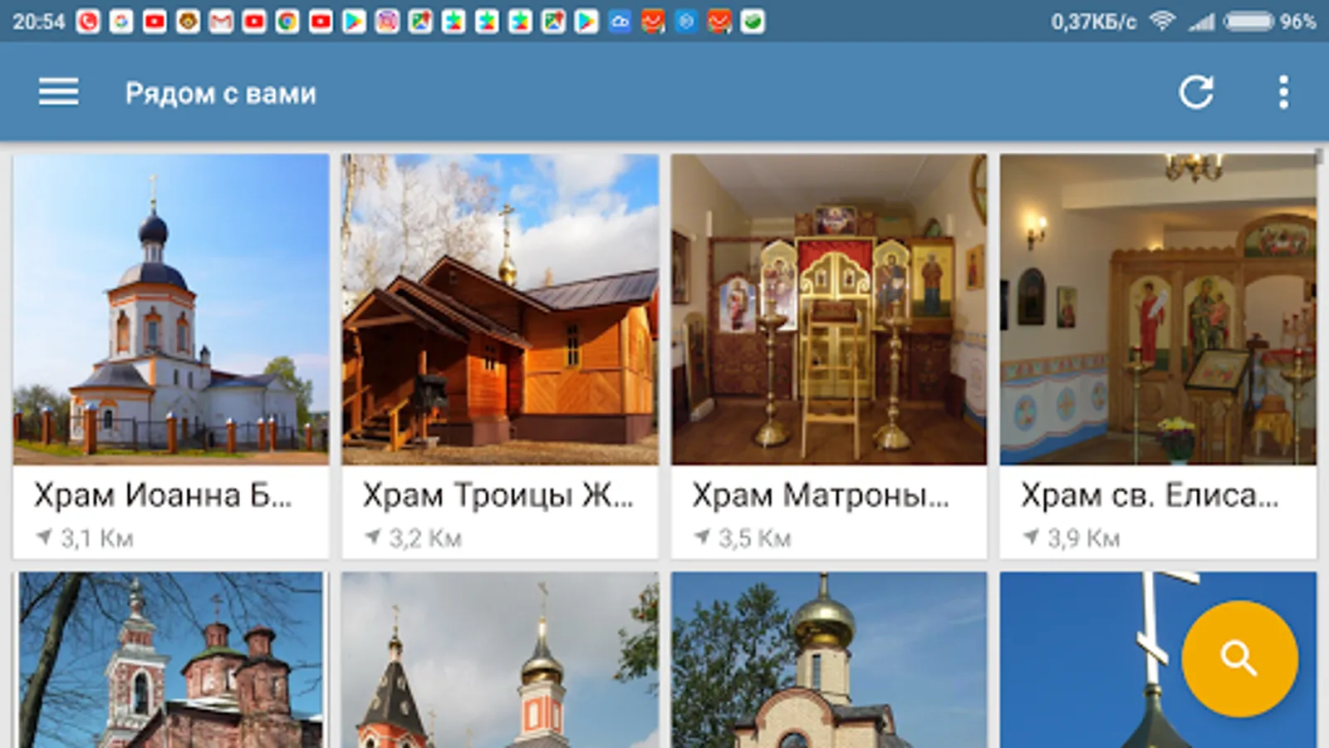Tap the 3,1 Км distance label
This screenshot has width=1329, height=748.
click(97, 539)
